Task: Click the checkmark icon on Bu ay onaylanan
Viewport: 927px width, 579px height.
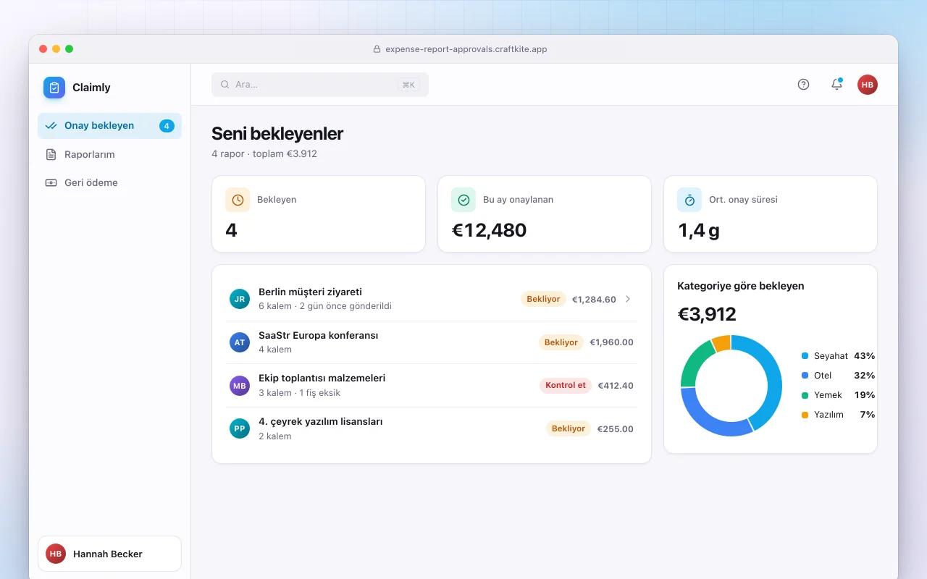Action: pyautogui.click(x=463, y=200)
